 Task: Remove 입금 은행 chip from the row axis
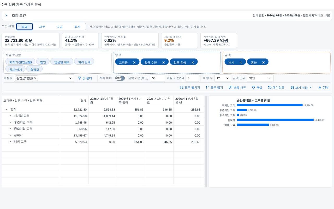(193, 62)
